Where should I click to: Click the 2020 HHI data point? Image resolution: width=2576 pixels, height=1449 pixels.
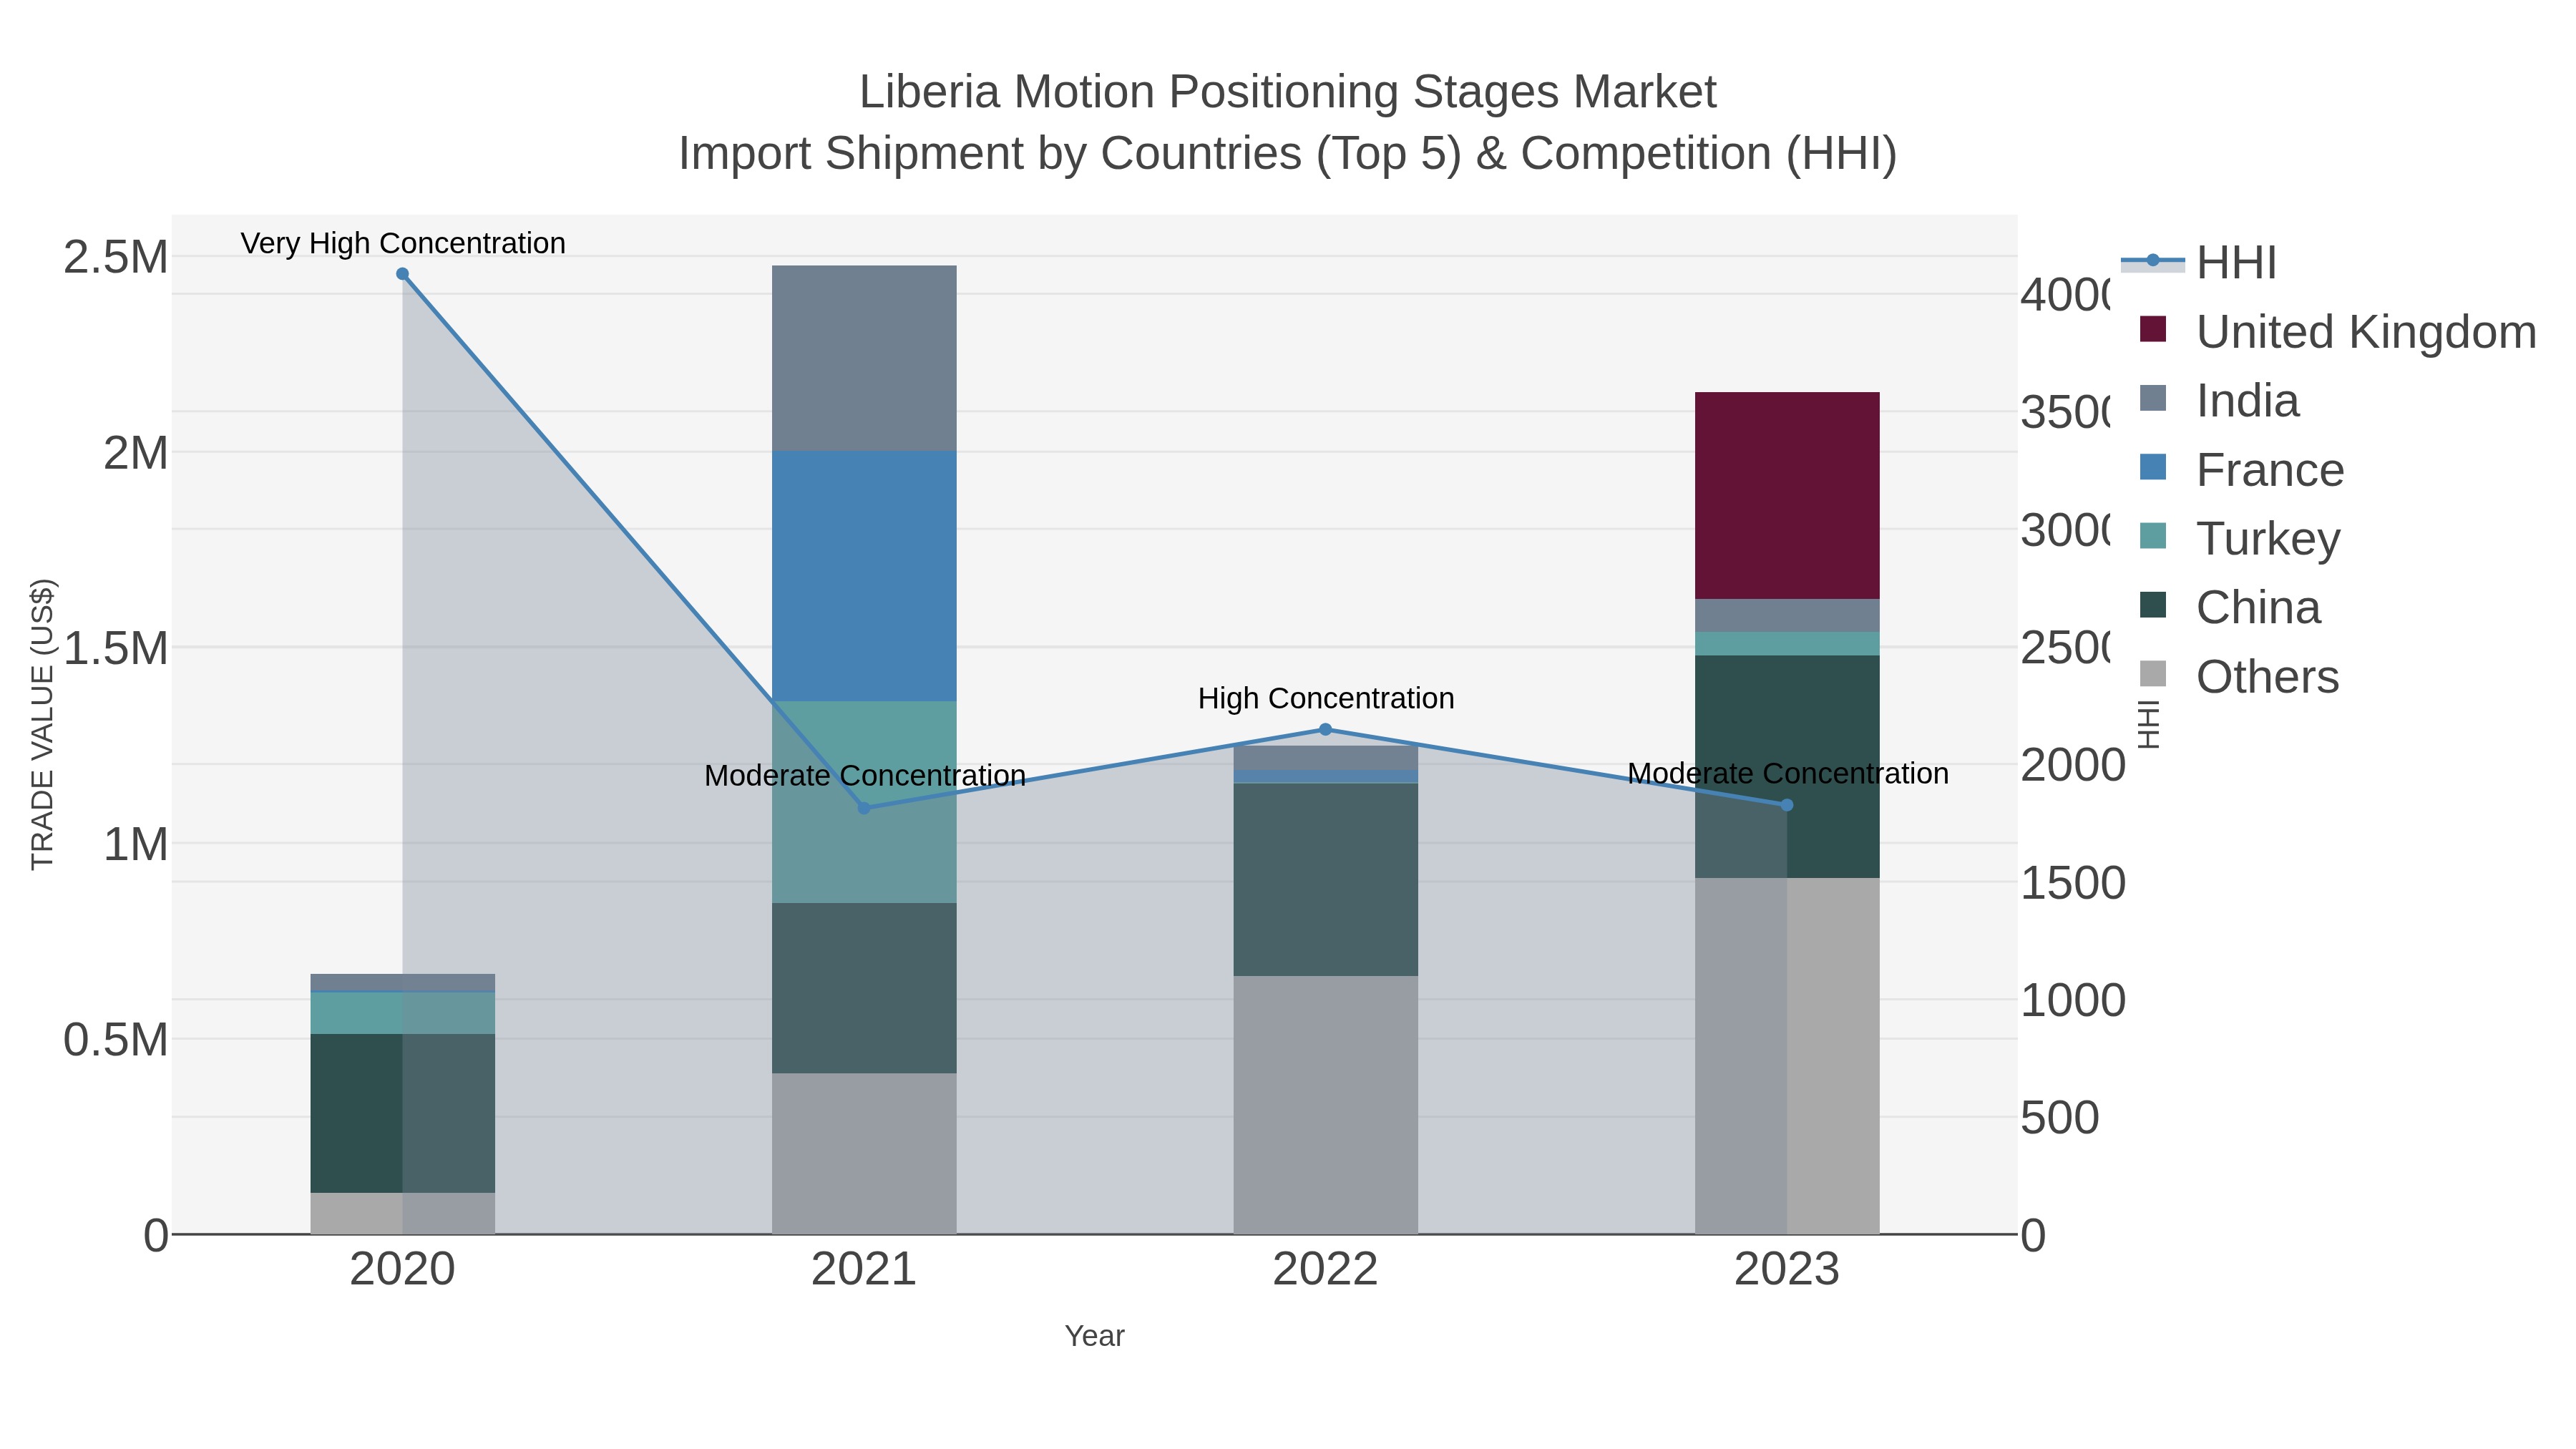[402, 274]
